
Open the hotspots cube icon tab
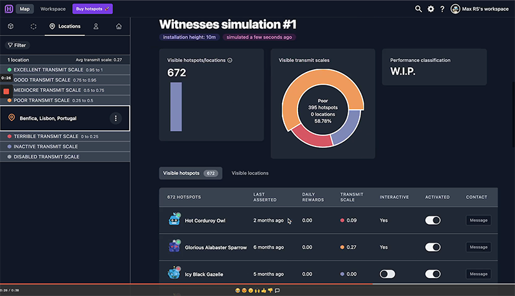(11, 26)
